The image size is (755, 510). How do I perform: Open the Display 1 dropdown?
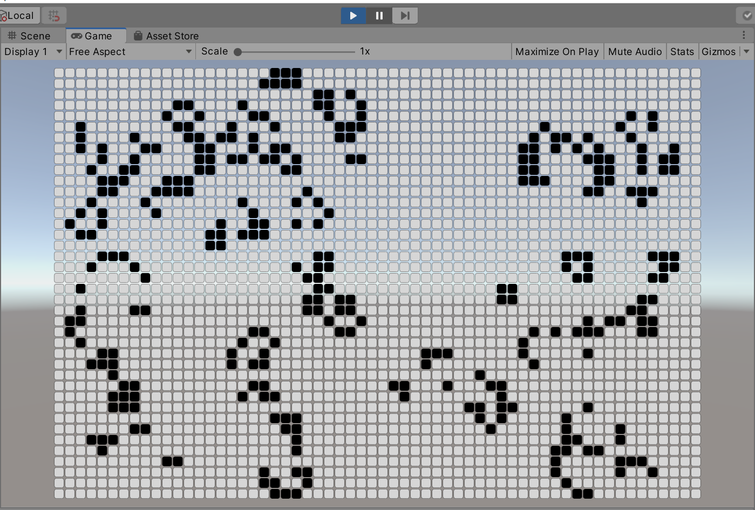[x=32, y=52]
